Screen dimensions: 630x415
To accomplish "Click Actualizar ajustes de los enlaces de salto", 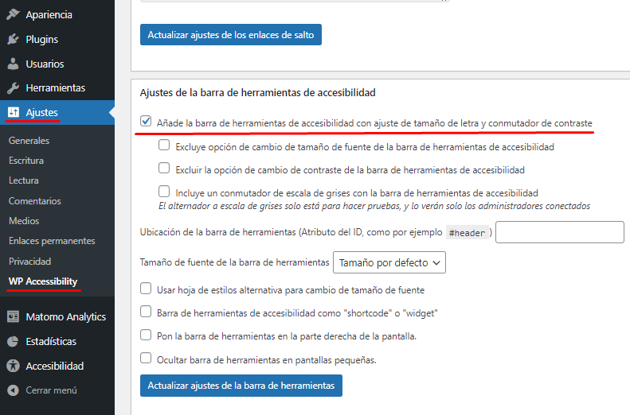I will (231, 35).
